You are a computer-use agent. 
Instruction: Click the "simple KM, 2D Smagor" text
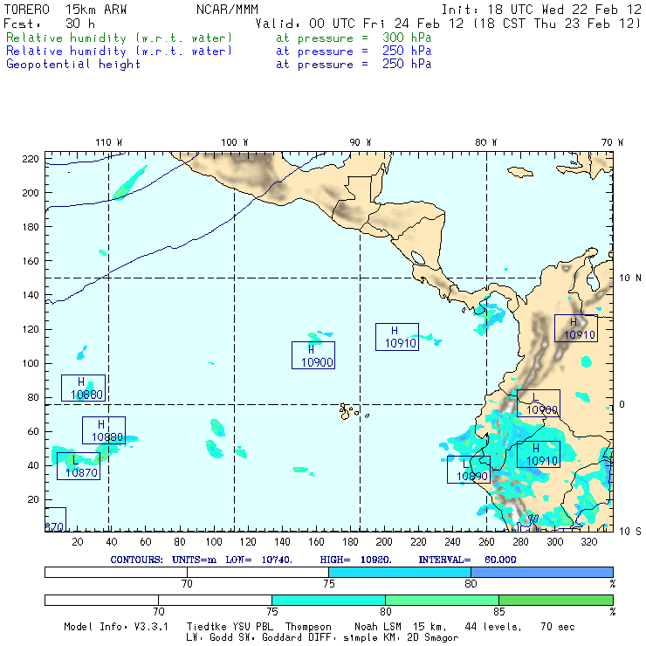[401, 638]
